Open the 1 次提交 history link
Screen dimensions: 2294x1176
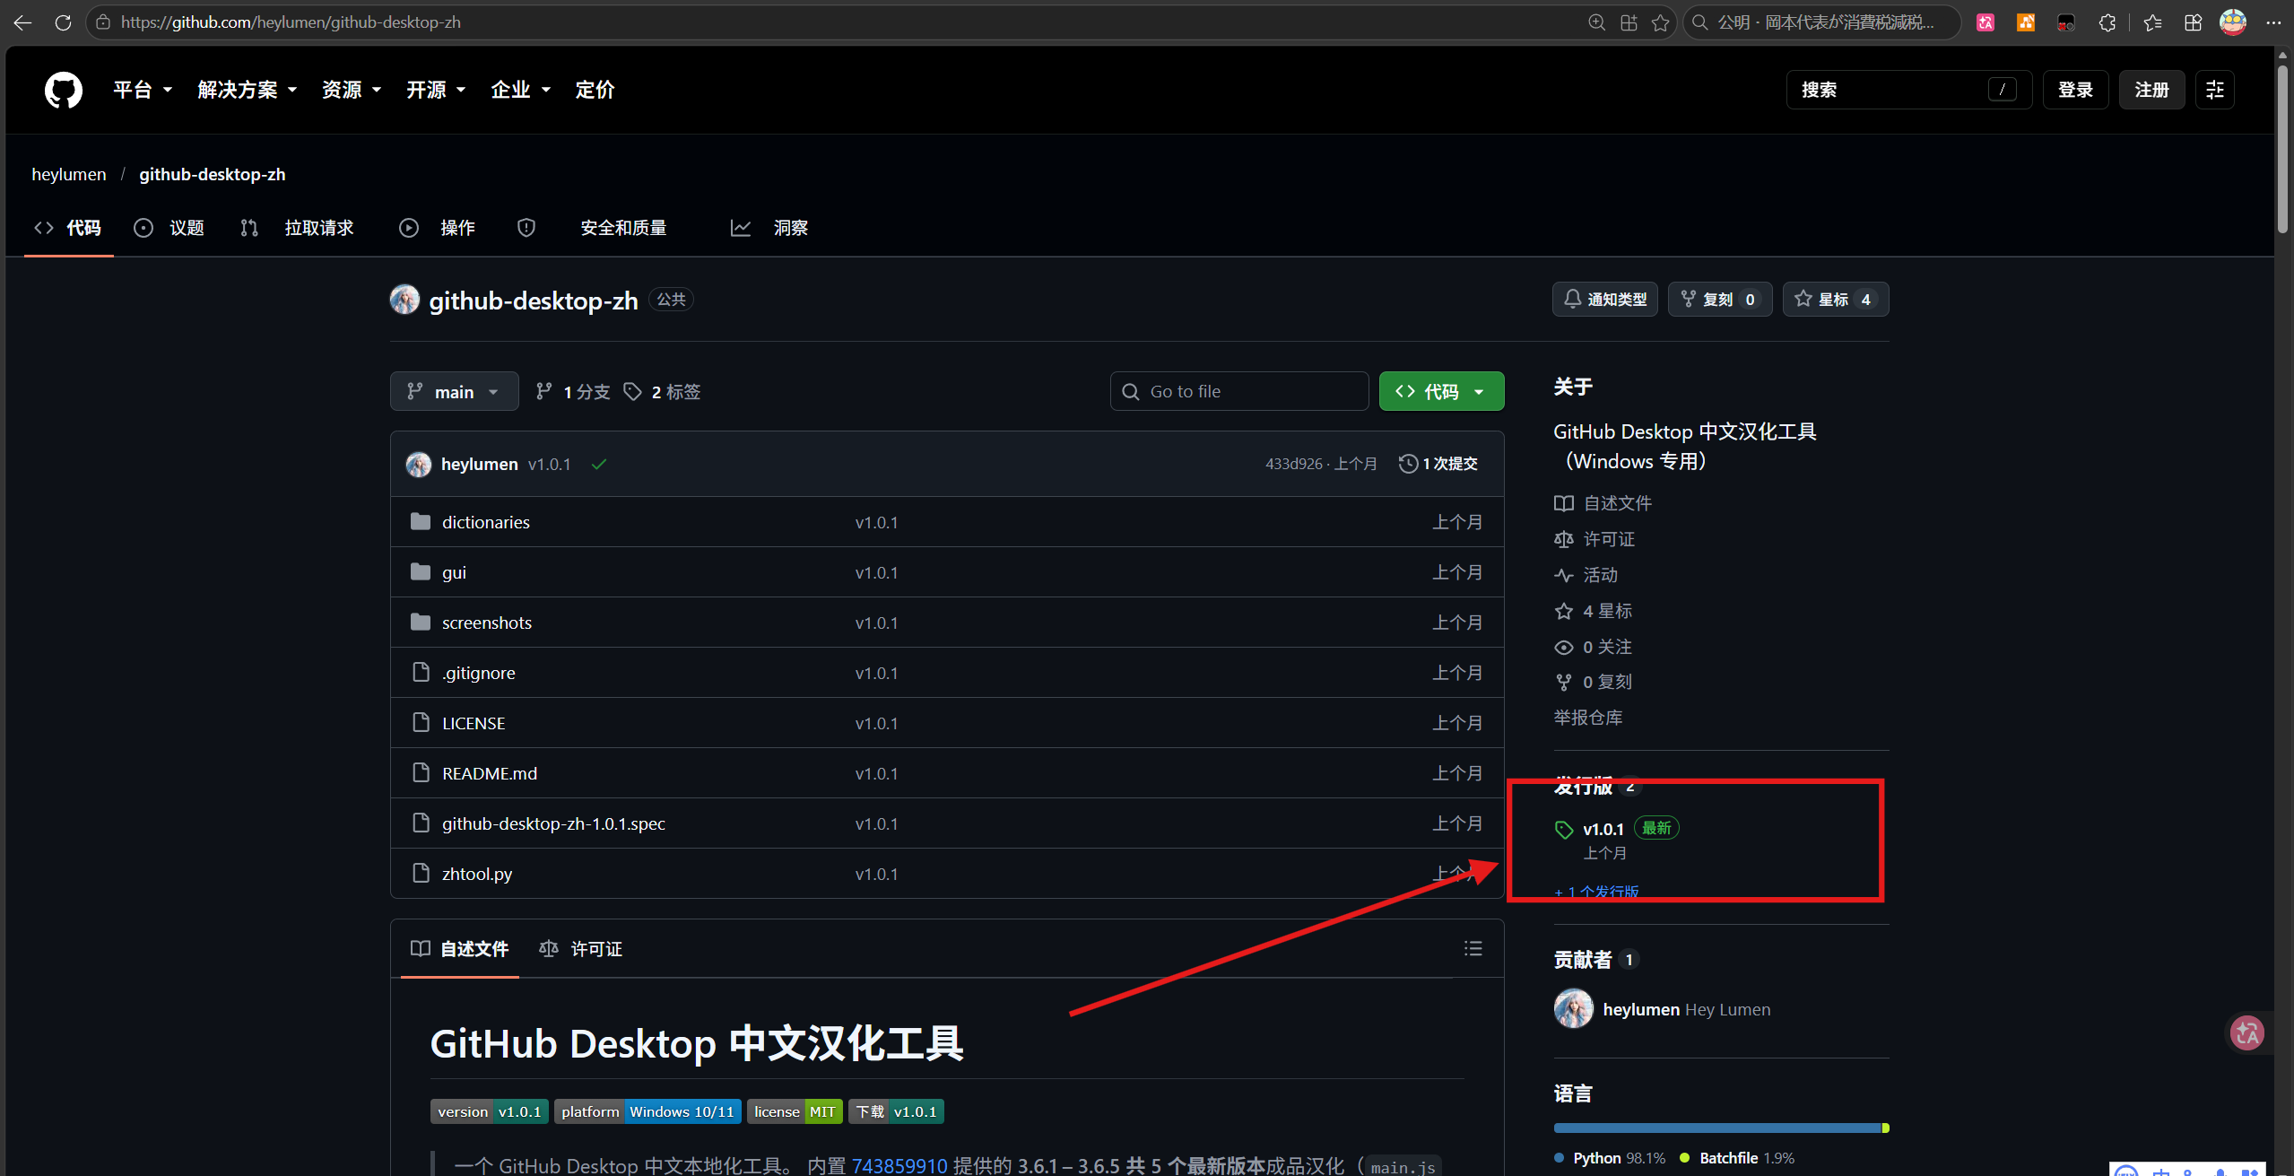click(1438, 464)
